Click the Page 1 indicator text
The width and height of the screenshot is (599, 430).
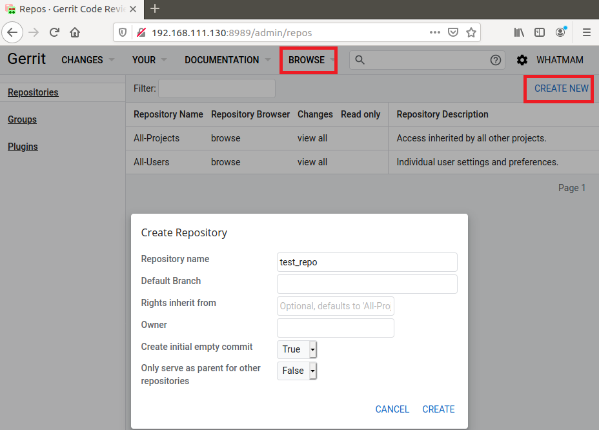(x=571, y=188)
